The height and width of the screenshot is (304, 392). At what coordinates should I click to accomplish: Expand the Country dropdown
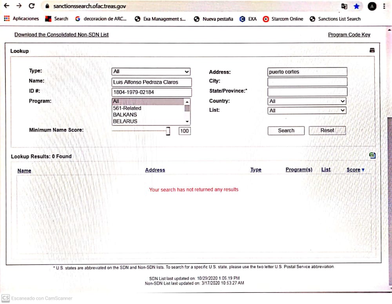307,101
